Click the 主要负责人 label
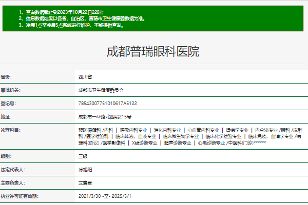Image resolution: width=308 pixels, height=205 pixels. pos(12,183)
